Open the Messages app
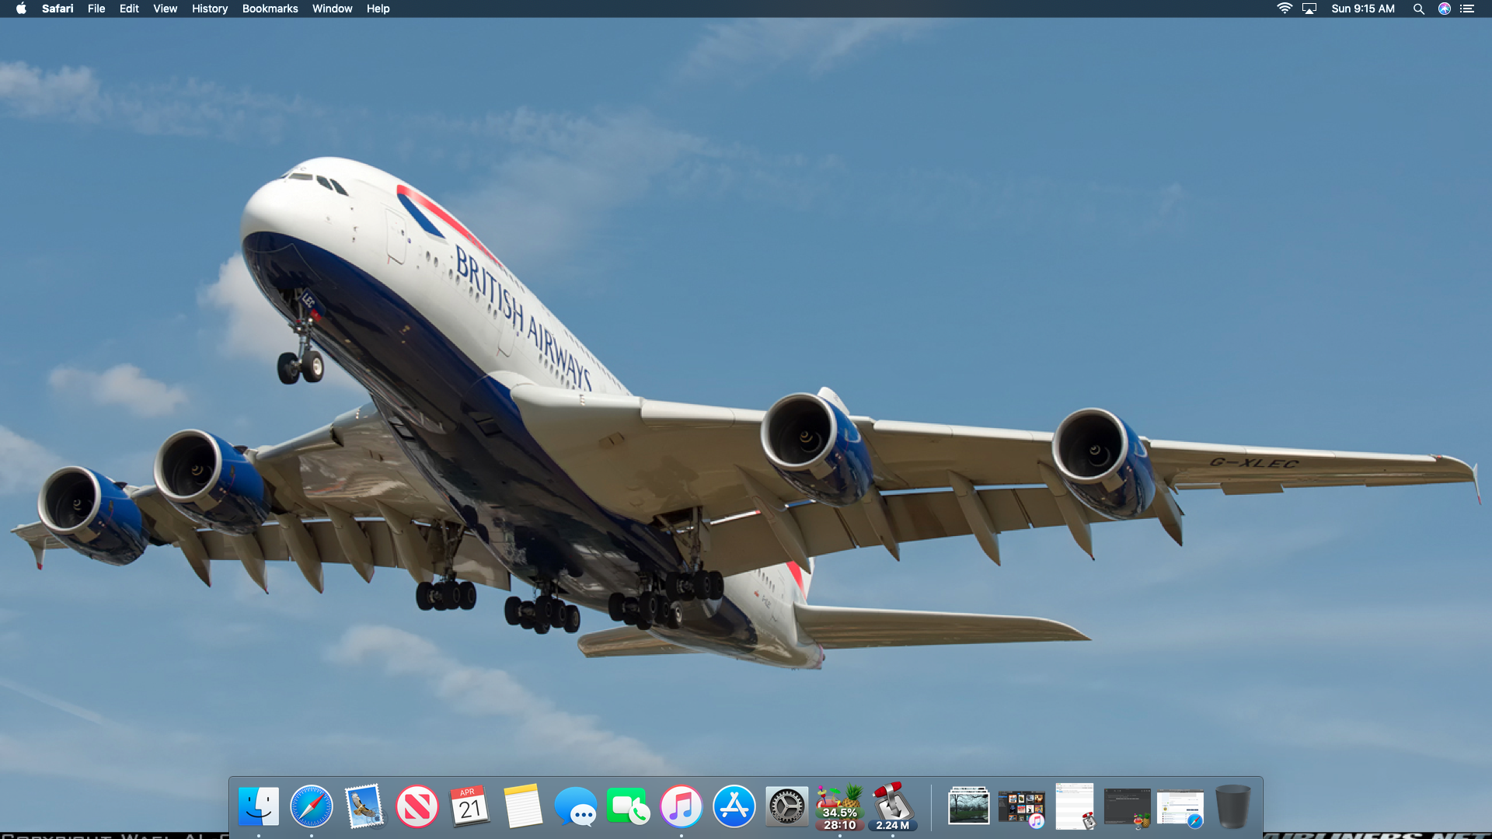 point(576,806)
